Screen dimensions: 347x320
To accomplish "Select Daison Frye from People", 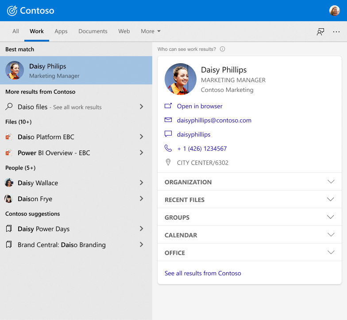I will click(76, 199).
